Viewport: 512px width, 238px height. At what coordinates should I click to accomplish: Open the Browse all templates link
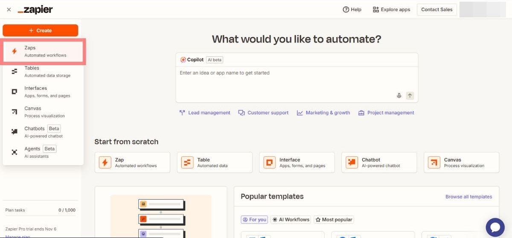point(468,197)
